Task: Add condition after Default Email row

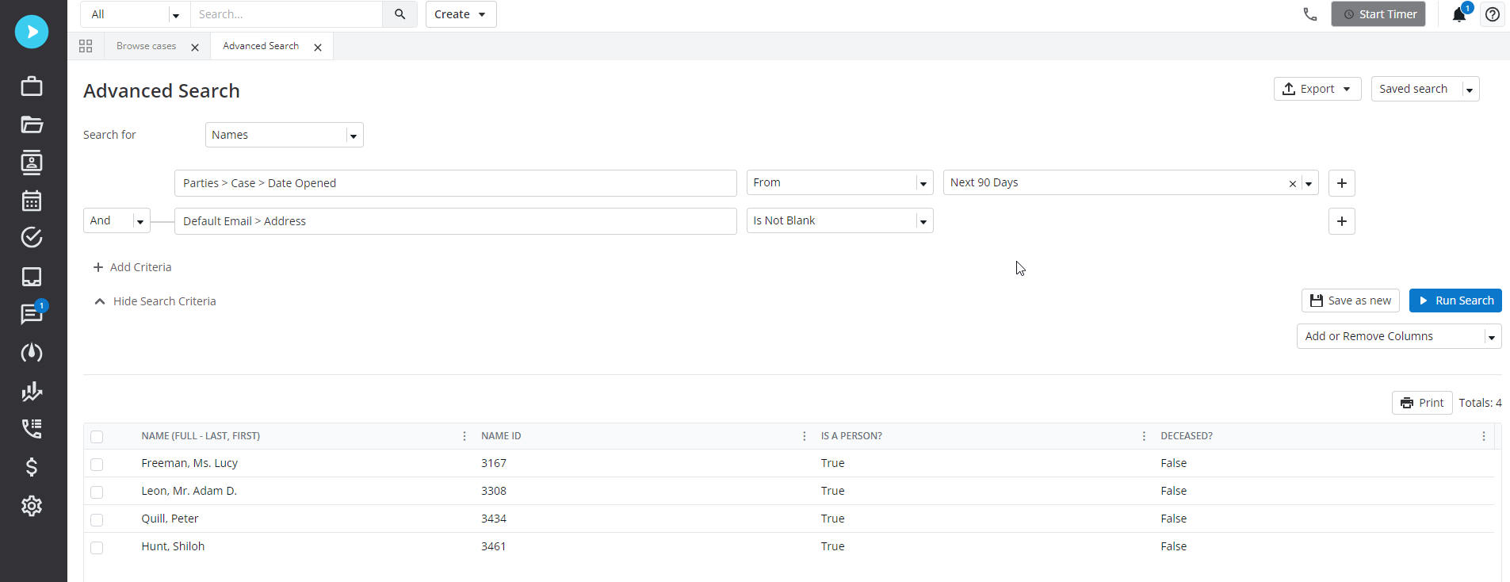Action: 1342,221
